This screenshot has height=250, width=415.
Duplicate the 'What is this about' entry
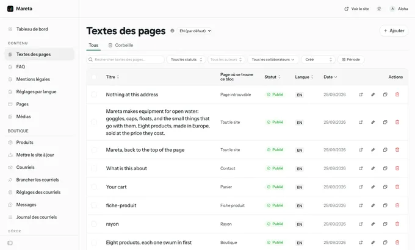[385, 168]
